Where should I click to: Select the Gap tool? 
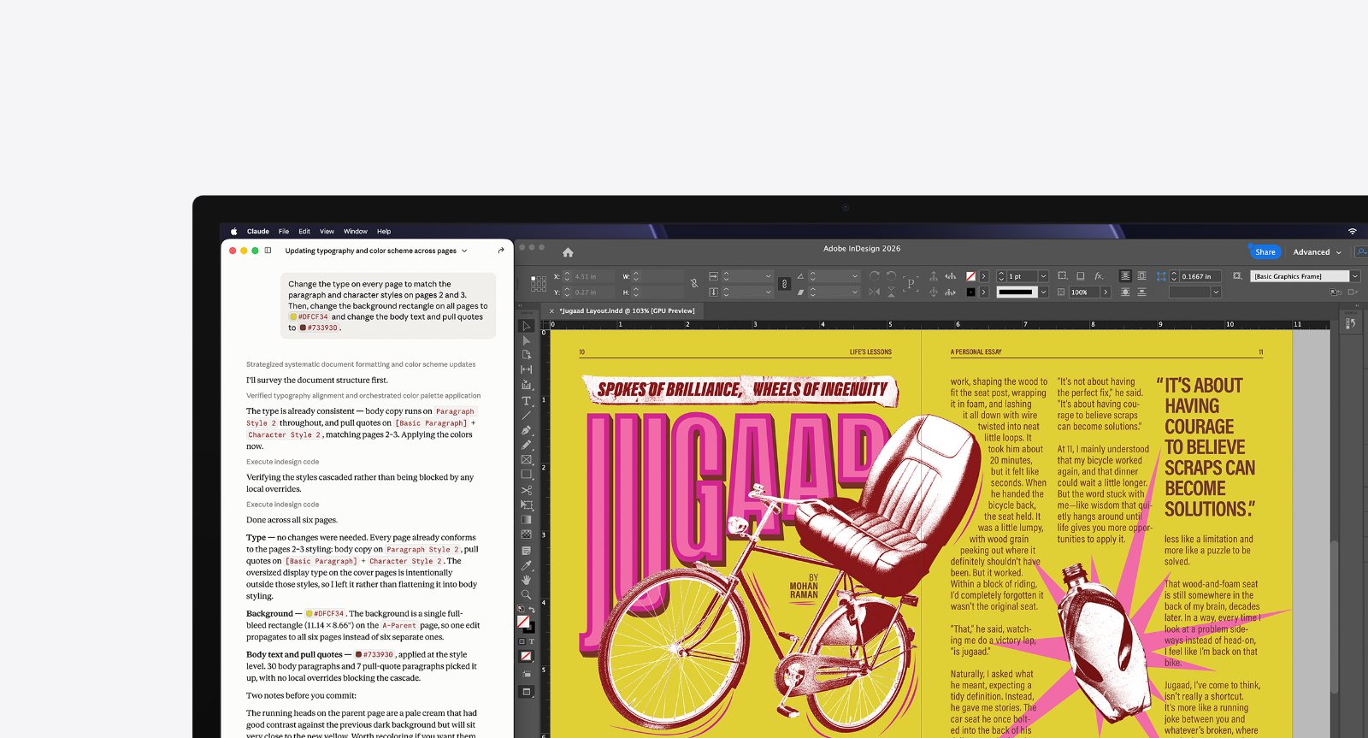(x=526, y=369)
